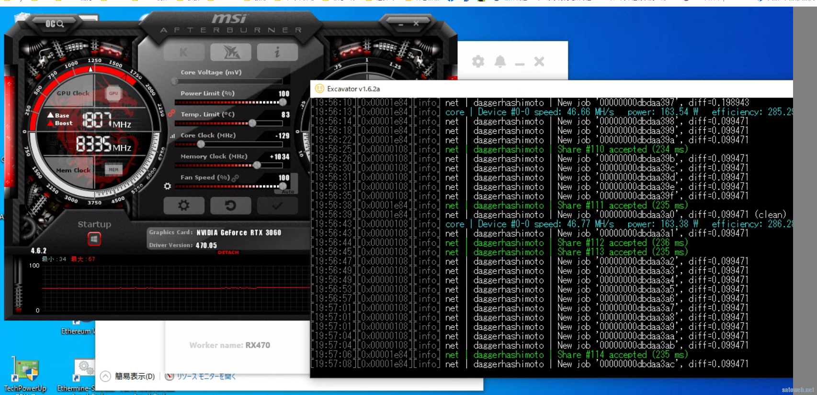Close the MSI Afterburner window
The image size is (817, 395).
pyautogui.click(x=416, y=23)
